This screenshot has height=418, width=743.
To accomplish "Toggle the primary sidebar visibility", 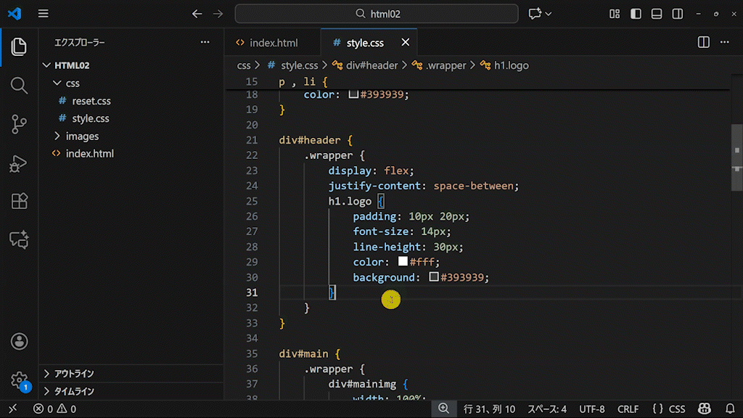I will pos(636,14).
